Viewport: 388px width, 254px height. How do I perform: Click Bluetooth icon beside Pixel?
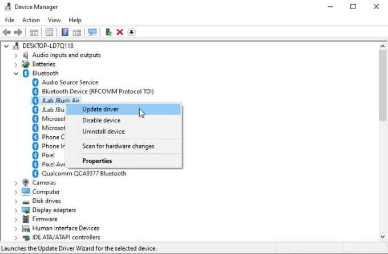click(x=35, y=155)
